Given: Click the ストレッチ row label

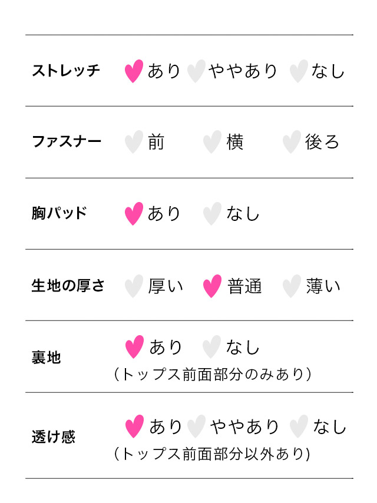Looking at the screenshot, I should click(66, 71).
